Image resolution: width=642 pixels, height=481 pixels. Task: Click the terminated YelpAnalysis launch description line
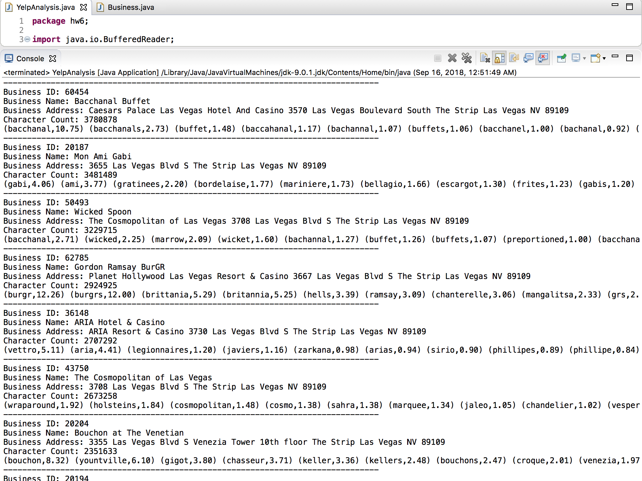260,72
